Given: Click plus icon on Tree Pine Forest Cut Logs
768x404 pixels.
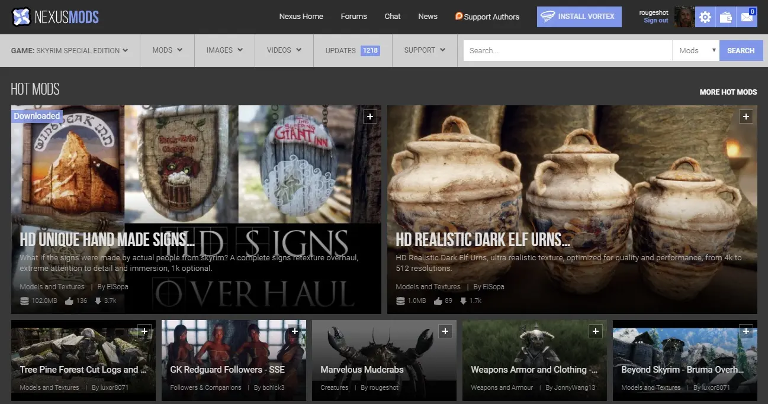Looking at the screenshot, I should pos(144,331).
